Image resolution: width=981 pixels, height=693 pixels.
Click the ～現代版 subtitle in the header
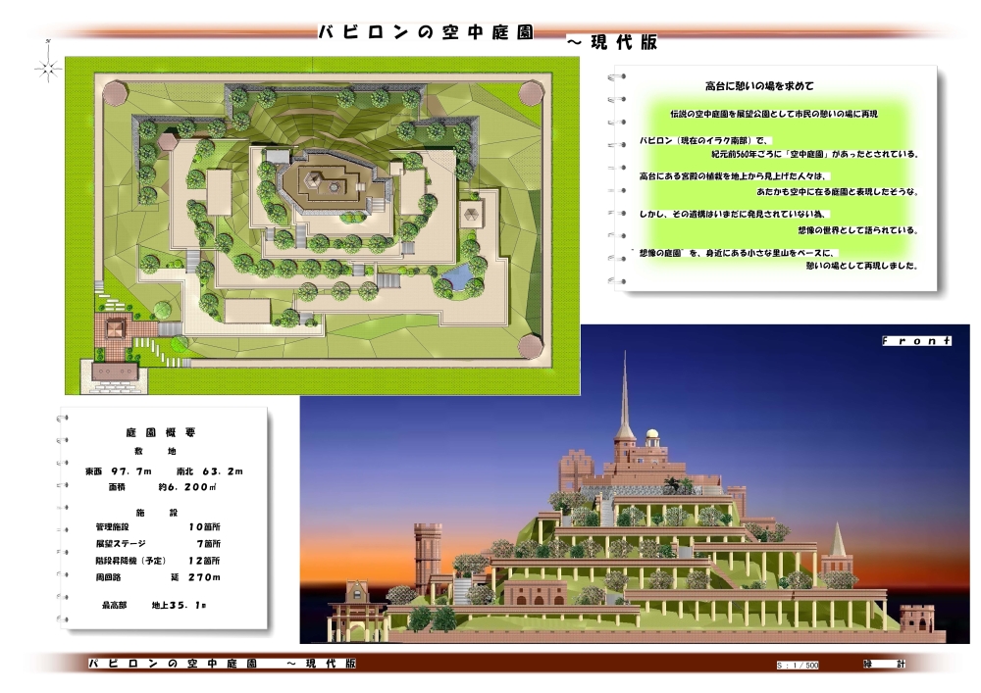tap(612, 42)
